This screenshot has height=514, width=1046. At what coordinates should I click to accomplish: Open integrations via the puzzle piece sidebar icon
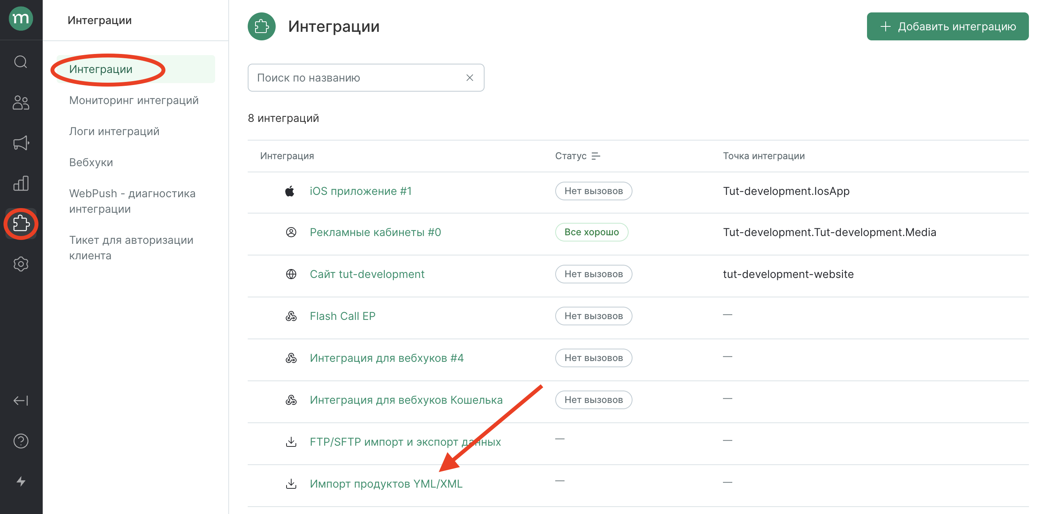tap(21, 223)
